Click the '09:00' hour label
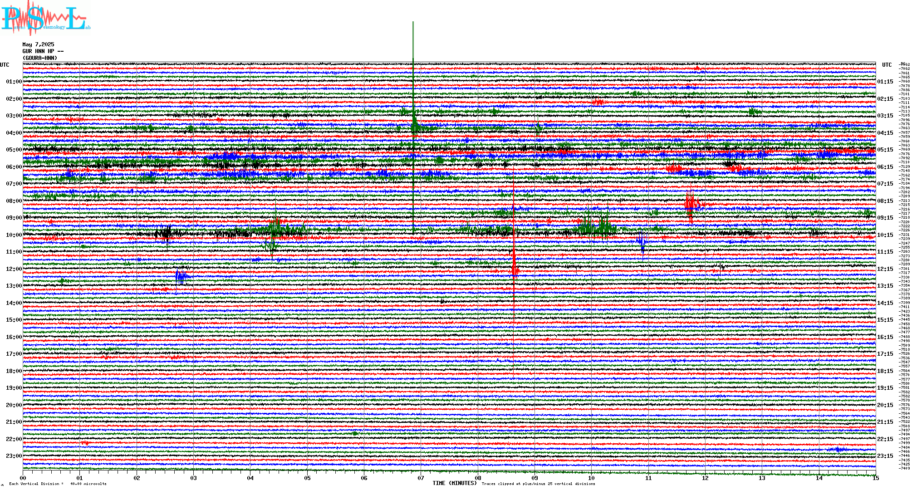The height and width of the screenshot is (490, 912). tap(14, 218)
